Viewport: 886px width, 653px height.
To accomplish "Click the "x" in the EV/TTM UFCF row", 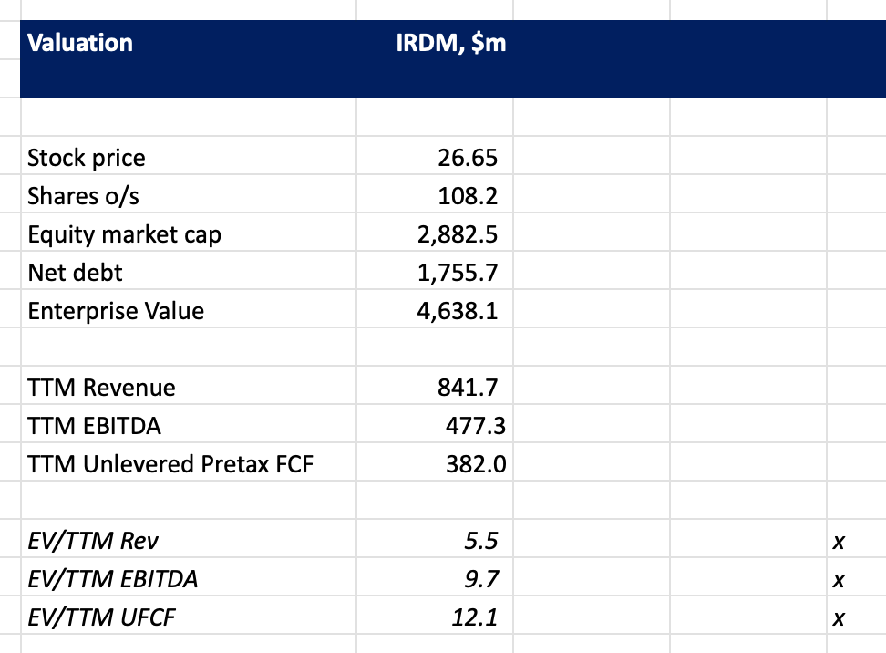I will coord(839,618).
